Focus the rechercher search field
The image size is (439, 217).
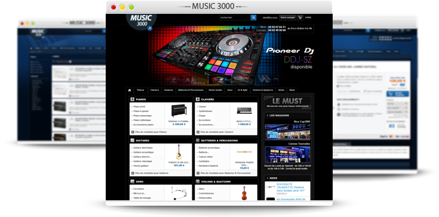click(x=234, y=18)
